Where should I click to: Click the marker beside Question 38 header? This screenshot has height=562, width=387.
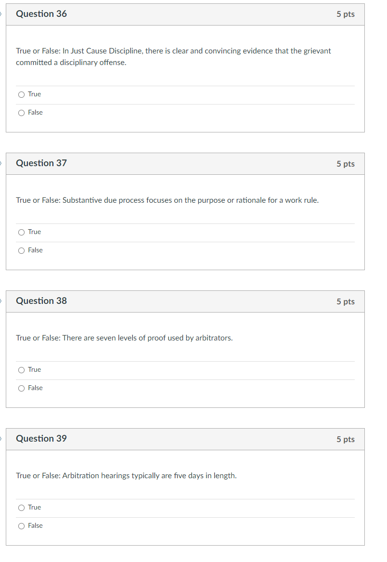pyautogui.click(x=1, y=301)
